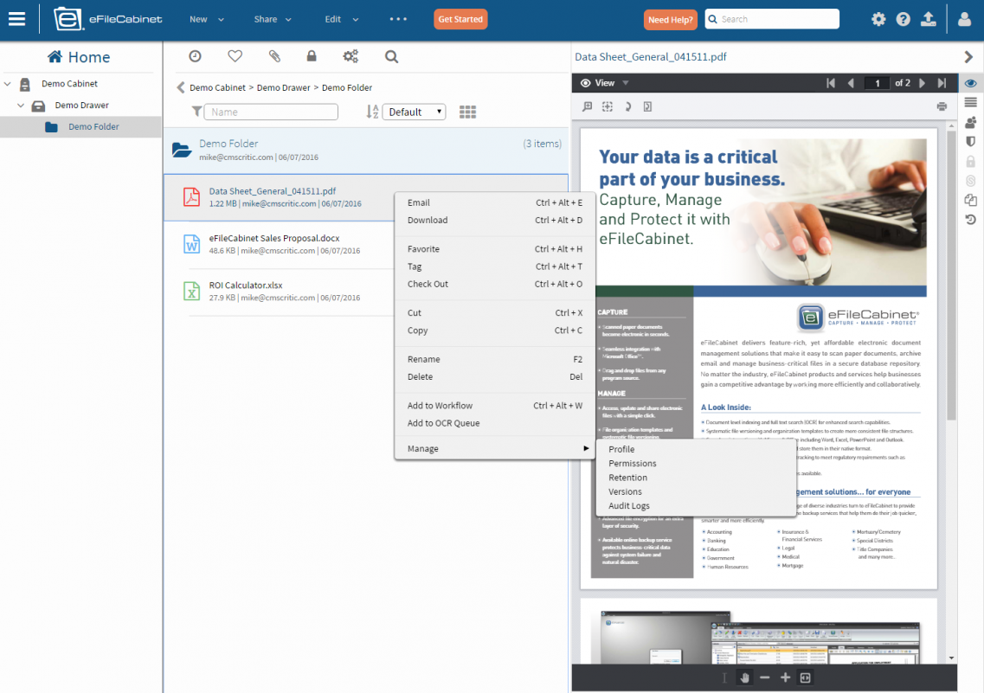The image size is (984, 693).
Task: Collapse the Demo Cabinet tree node
Action: (x=8, y=83)
